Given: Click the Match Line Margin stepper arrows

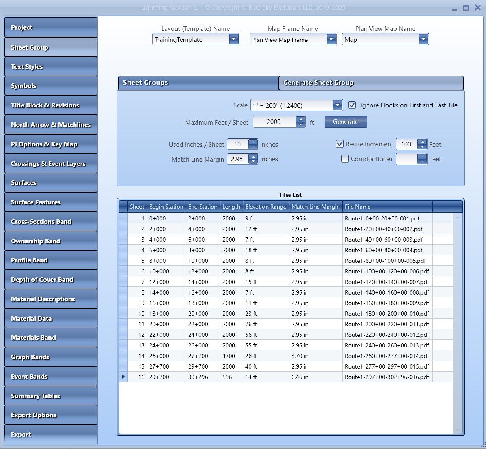Looking at the screenshot, I should (x=253, y=159).
